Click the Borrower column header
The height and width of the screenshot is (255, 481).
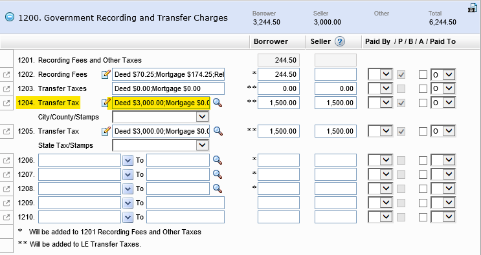(x=271, y=41)
